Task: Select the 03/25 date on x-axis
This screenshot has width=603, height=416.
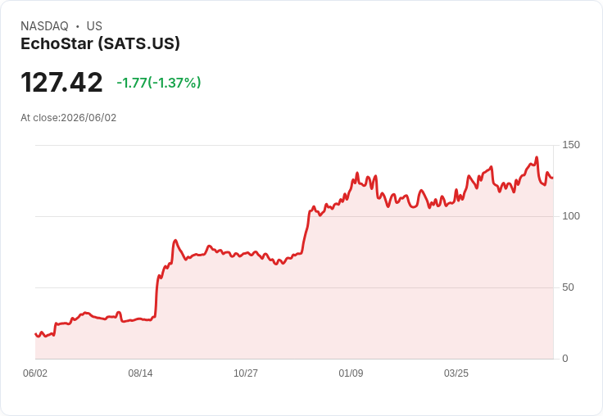Action: point(456,373)
